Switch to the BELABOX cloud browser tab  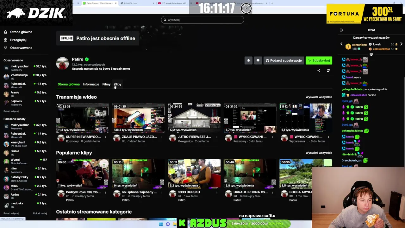tap(136, 3)
